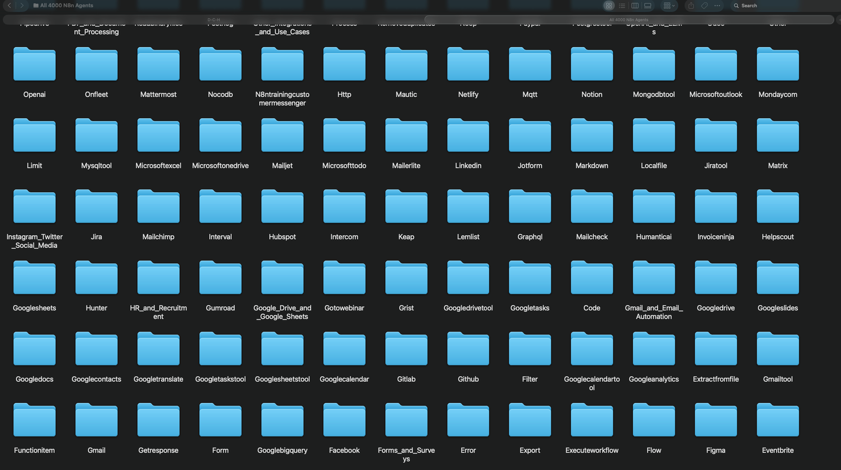Go forward with the forward arrow
This screenshot has width=841, height=470.
click(22, 5)
